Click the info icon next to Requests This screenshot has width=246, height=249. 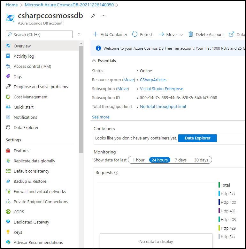tap(116, 173)
